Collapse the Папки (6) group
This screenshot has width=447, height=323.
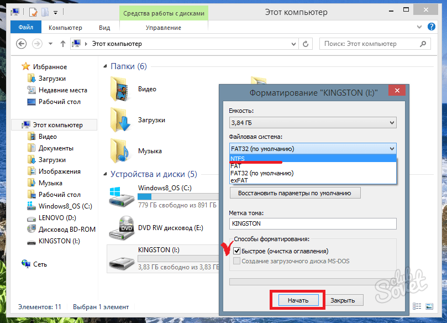(x=106, y=66)
